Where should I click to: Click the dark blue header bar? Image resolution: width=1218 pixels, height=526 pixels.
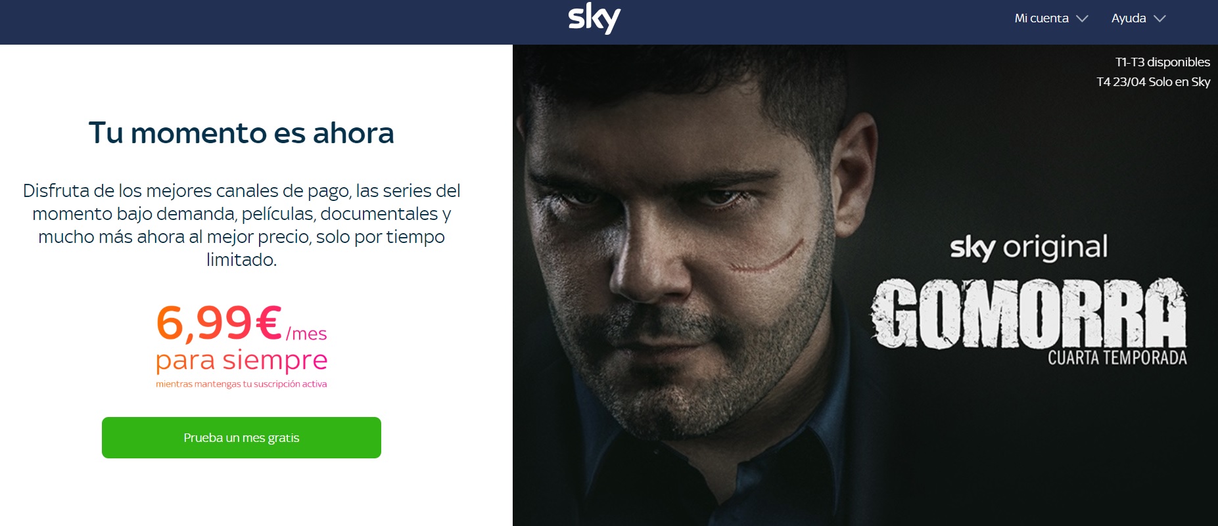(609, 22)
